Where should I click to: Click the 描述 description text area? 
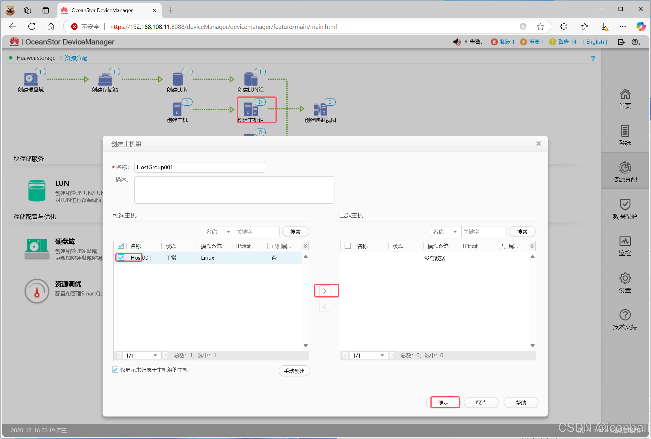point(234,190)
